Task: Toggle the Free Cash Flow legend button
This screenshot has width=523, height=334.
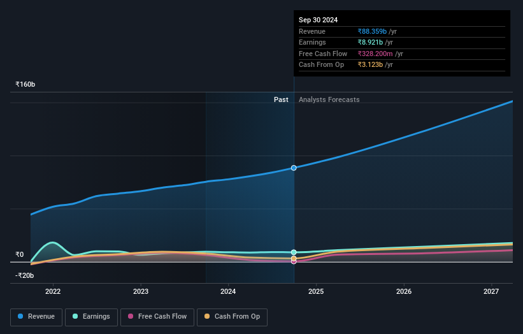Action: click(157, 317)
